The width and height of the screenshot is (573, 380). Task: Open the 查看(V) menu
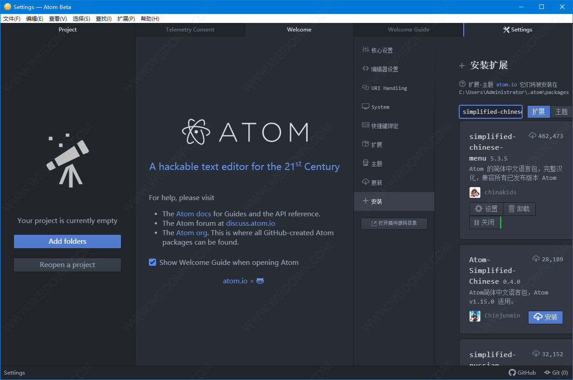pyautogui.click(x=58, y=18)
